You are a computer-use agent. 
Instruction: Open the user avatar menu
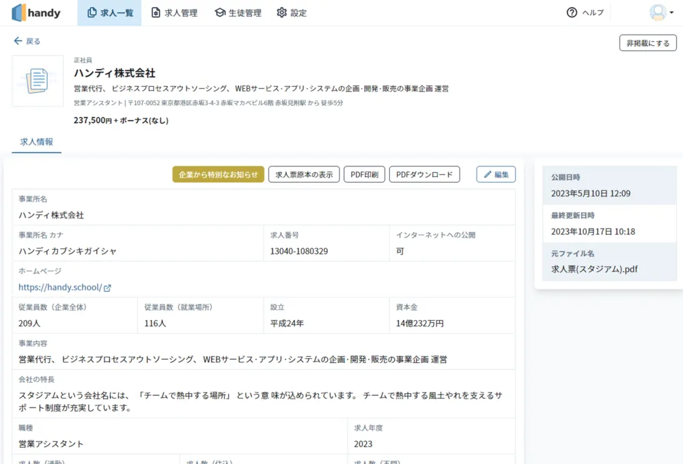point(658,12)
